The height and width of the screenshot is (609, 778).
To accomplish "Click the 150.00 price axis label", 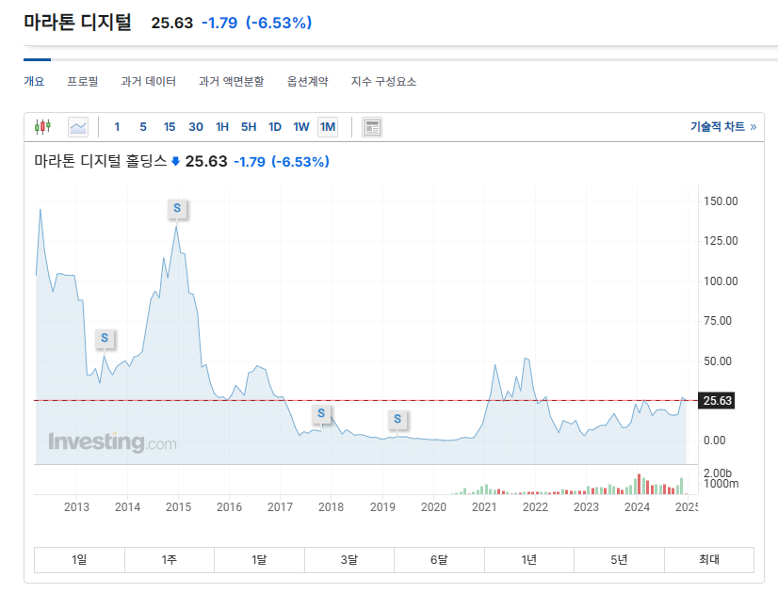I will (721, 201).
